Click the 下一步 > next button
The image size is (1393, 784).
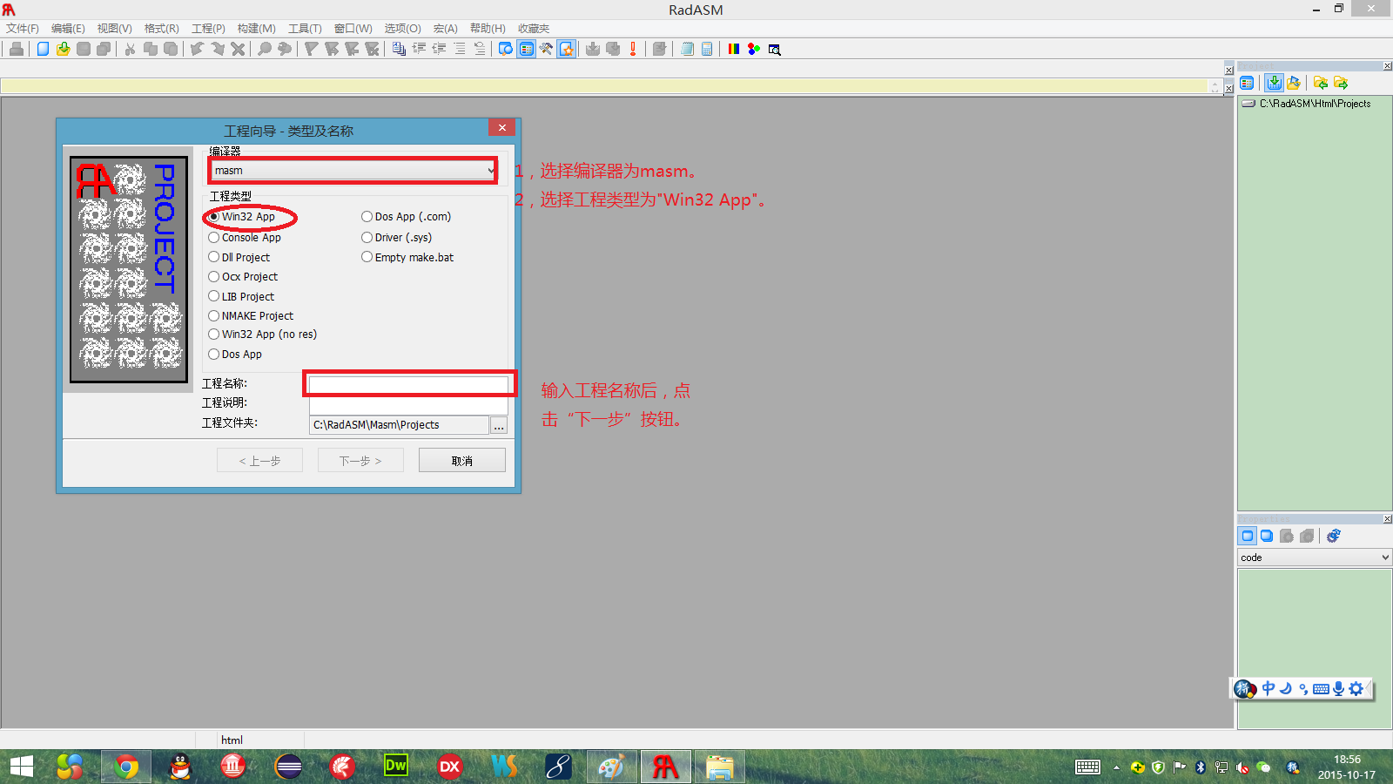pyautogui.click(x=360, y=460)
